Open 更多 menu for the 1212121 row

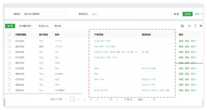point(194,46)
